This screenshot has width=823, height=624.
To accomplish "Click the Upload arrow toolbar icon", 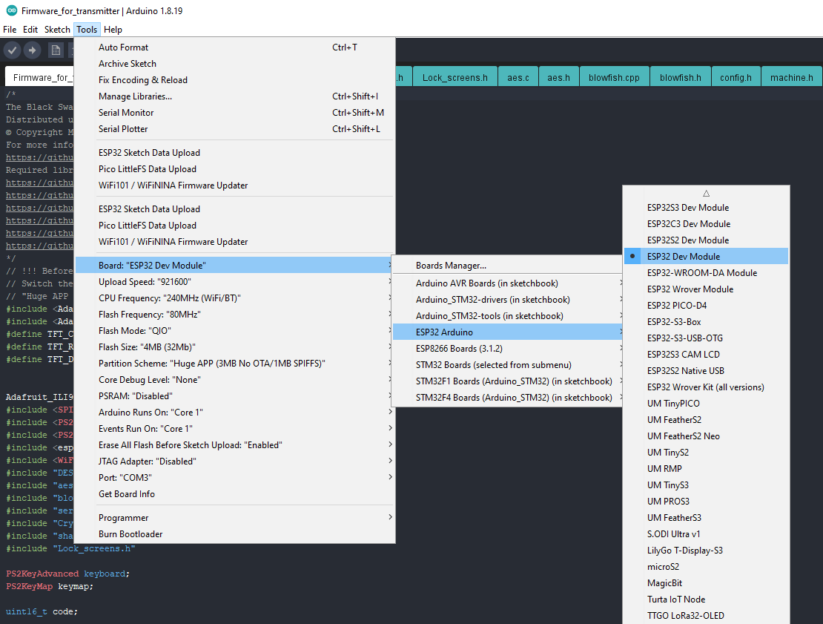I will pyautogui.click(x=32, y=50).
